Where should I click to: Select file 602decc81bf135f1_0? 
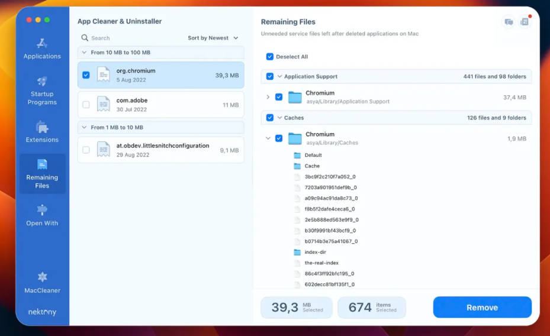[330, 285]
